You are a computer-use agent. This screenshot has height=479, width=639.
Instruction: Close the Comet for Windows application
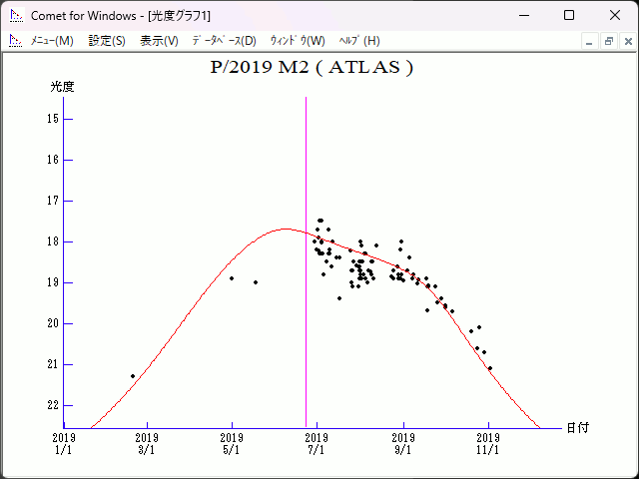click(x=615, y=15)
